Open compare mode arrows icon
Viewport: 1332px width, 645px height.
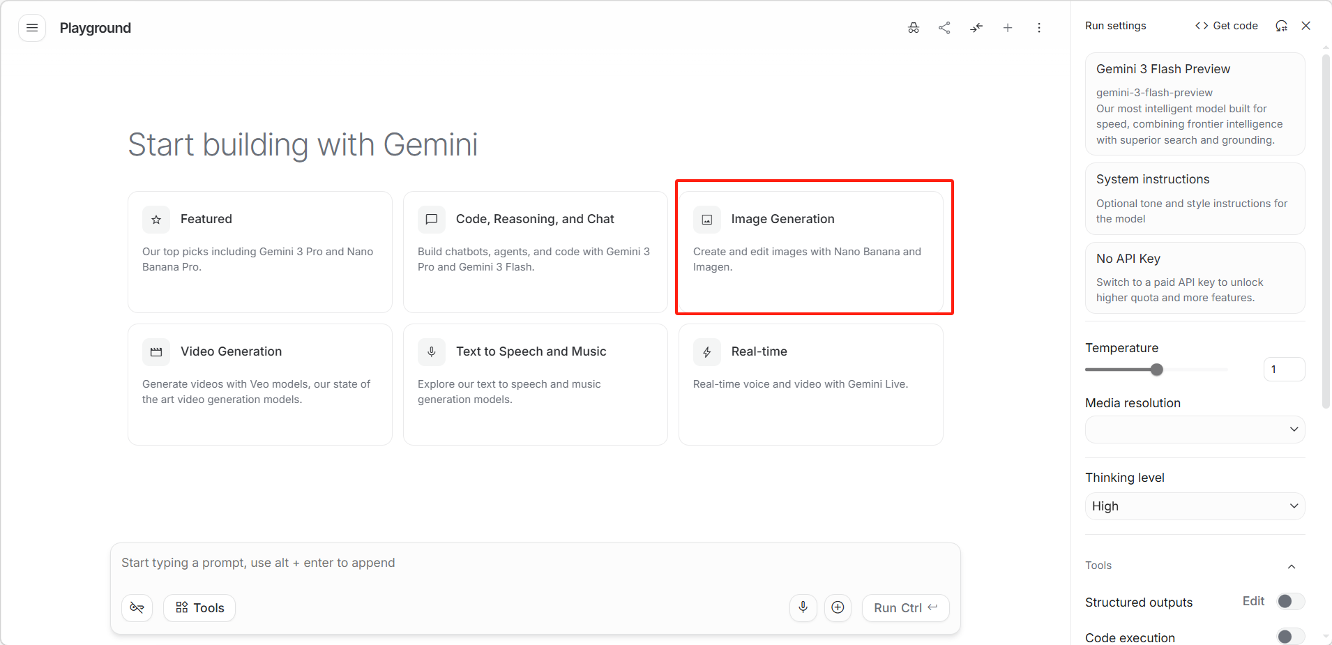pos(976,28)
